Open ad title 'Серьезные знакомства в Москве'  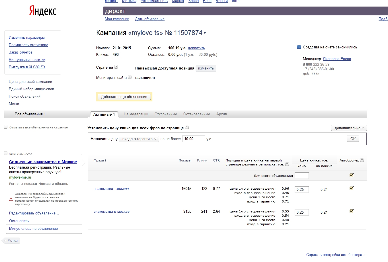click(43, 162)
